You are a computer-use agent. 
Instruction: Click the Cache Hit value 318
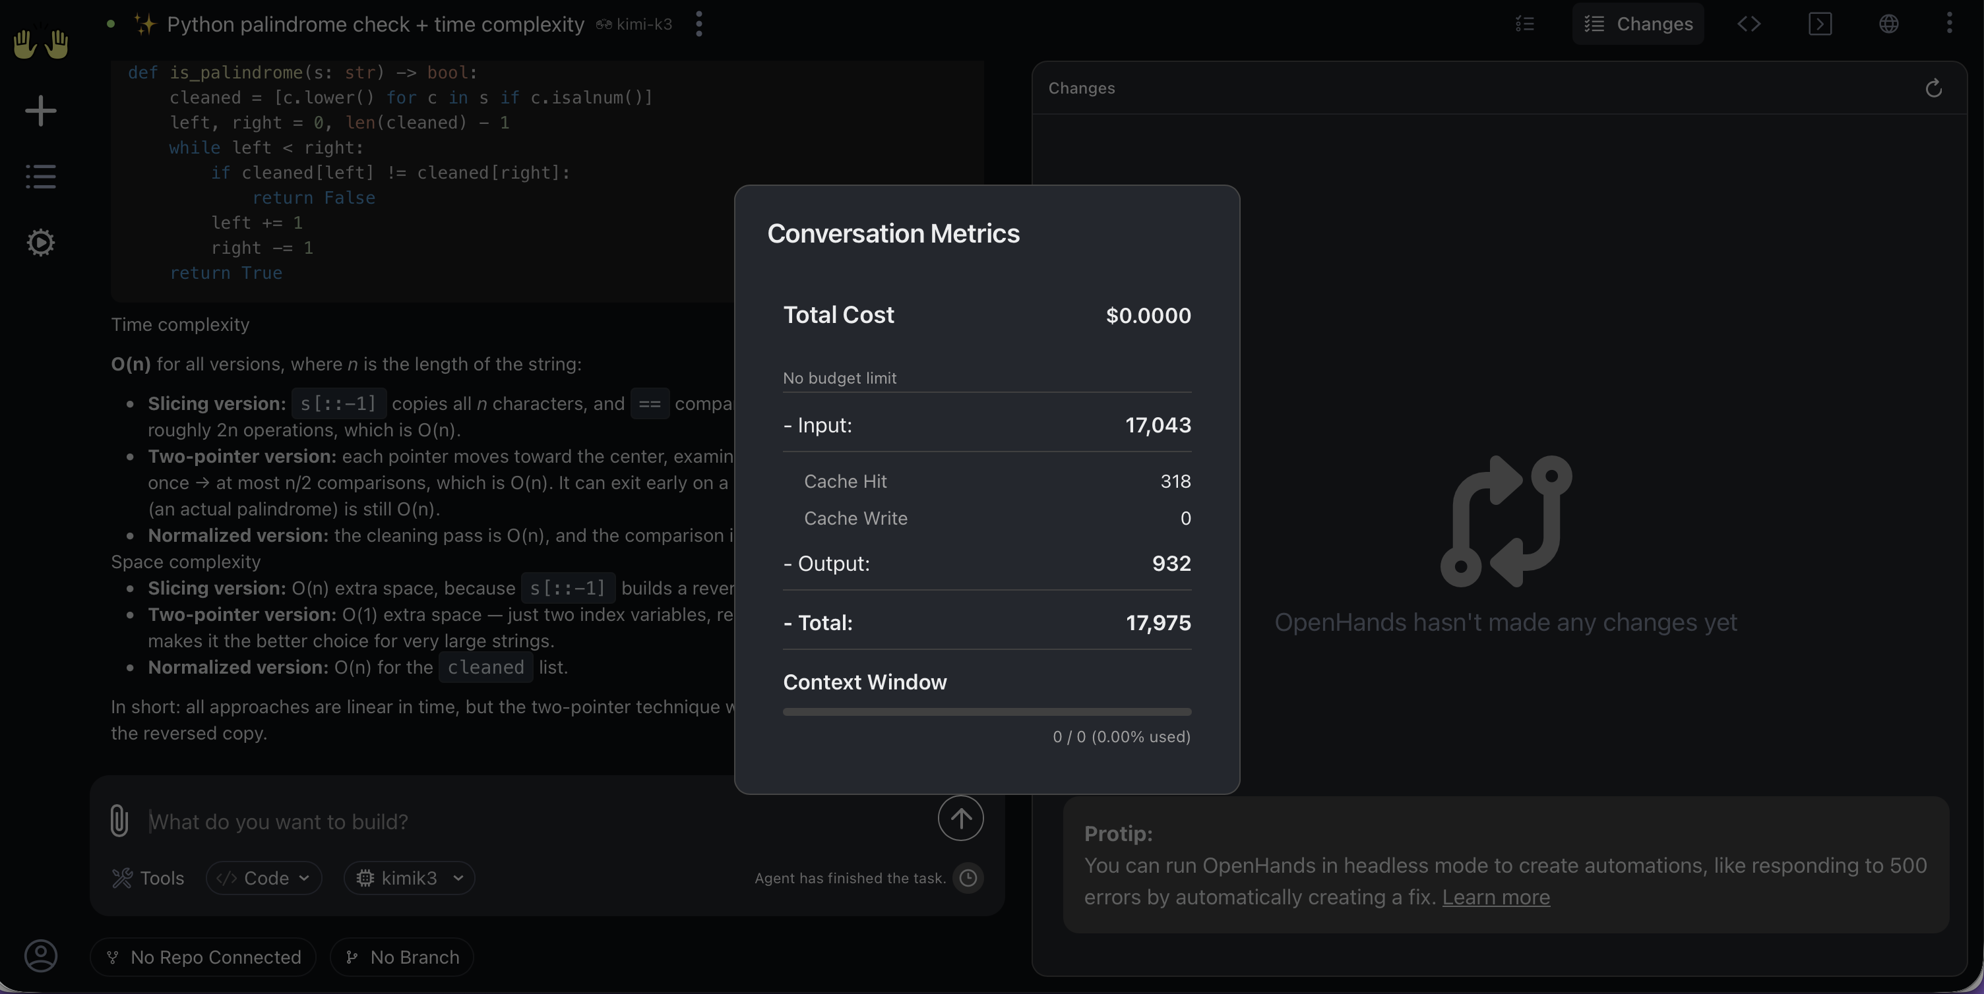click(x=1175, y=482)
